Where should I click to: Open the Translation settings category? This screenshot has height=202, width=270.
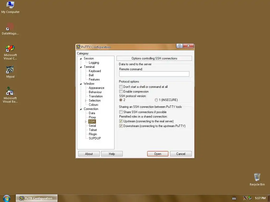(96, 96)
